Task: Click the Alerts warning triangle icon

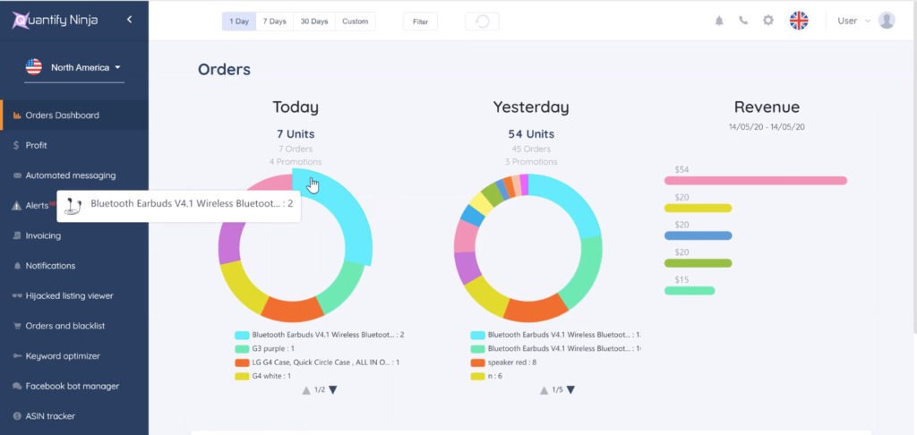Action: click(16, 206)
